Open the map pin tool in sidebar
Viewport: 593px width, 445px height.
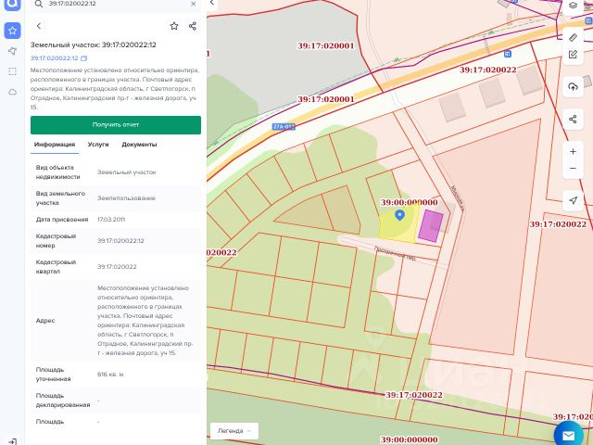point(12,51)
